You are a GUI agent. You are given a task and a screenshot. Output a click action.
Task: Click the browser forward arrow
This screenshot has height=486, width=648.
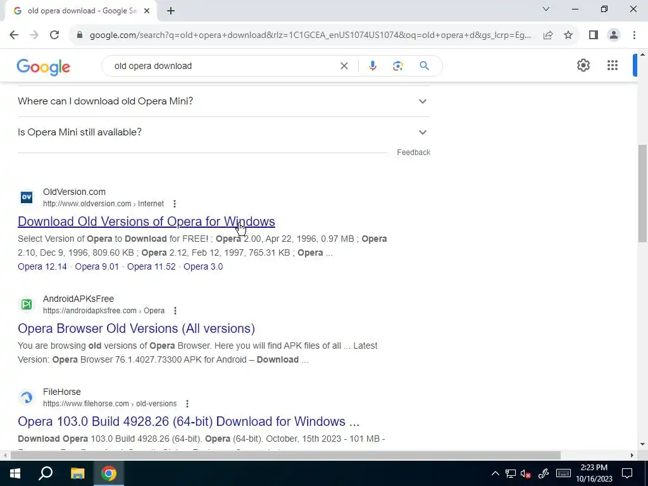tap(34, 35)
